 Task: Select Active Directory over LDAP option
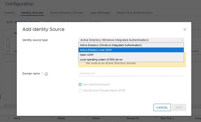(x=131, y=50)
